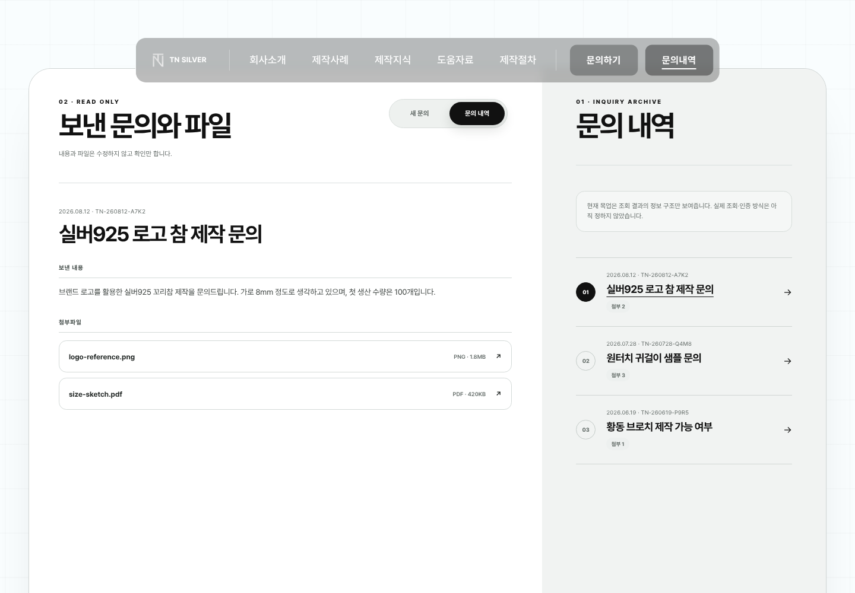Screen dimensions: 855x593
Task: Open the 제작절차 menu item
Action: (x=518, y=60)
